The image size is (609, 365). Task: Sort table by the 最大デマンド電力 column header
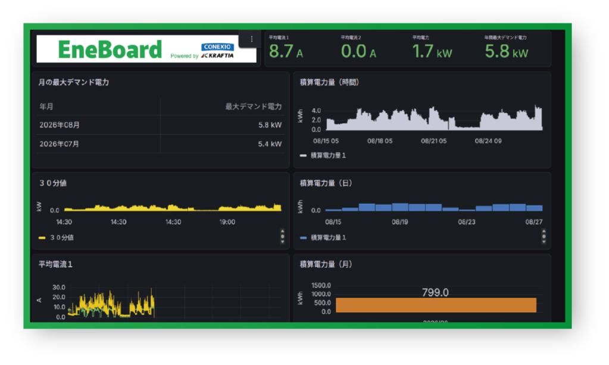[x=254, y=107]
